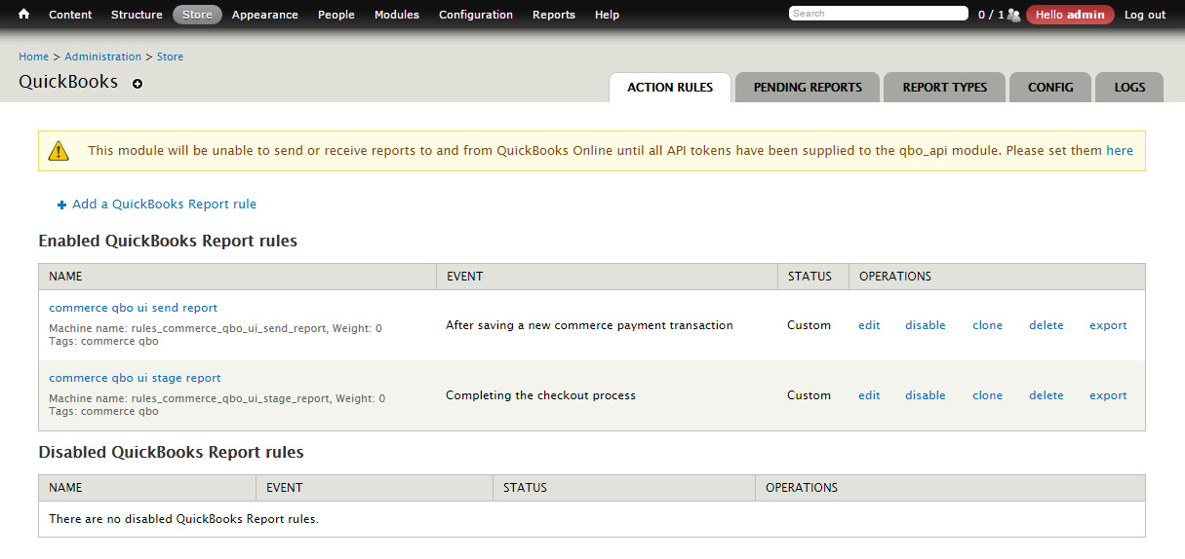Switch to the Report Types tab

coord(945,87)
